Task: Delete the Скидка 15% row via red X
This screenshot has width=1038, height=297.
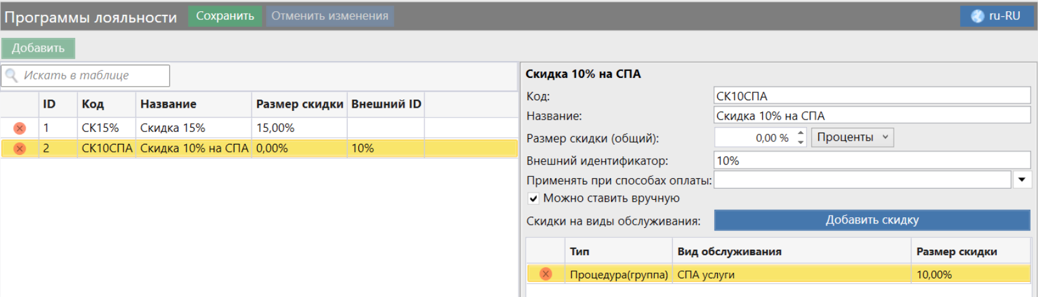Action: click(20, 128)
